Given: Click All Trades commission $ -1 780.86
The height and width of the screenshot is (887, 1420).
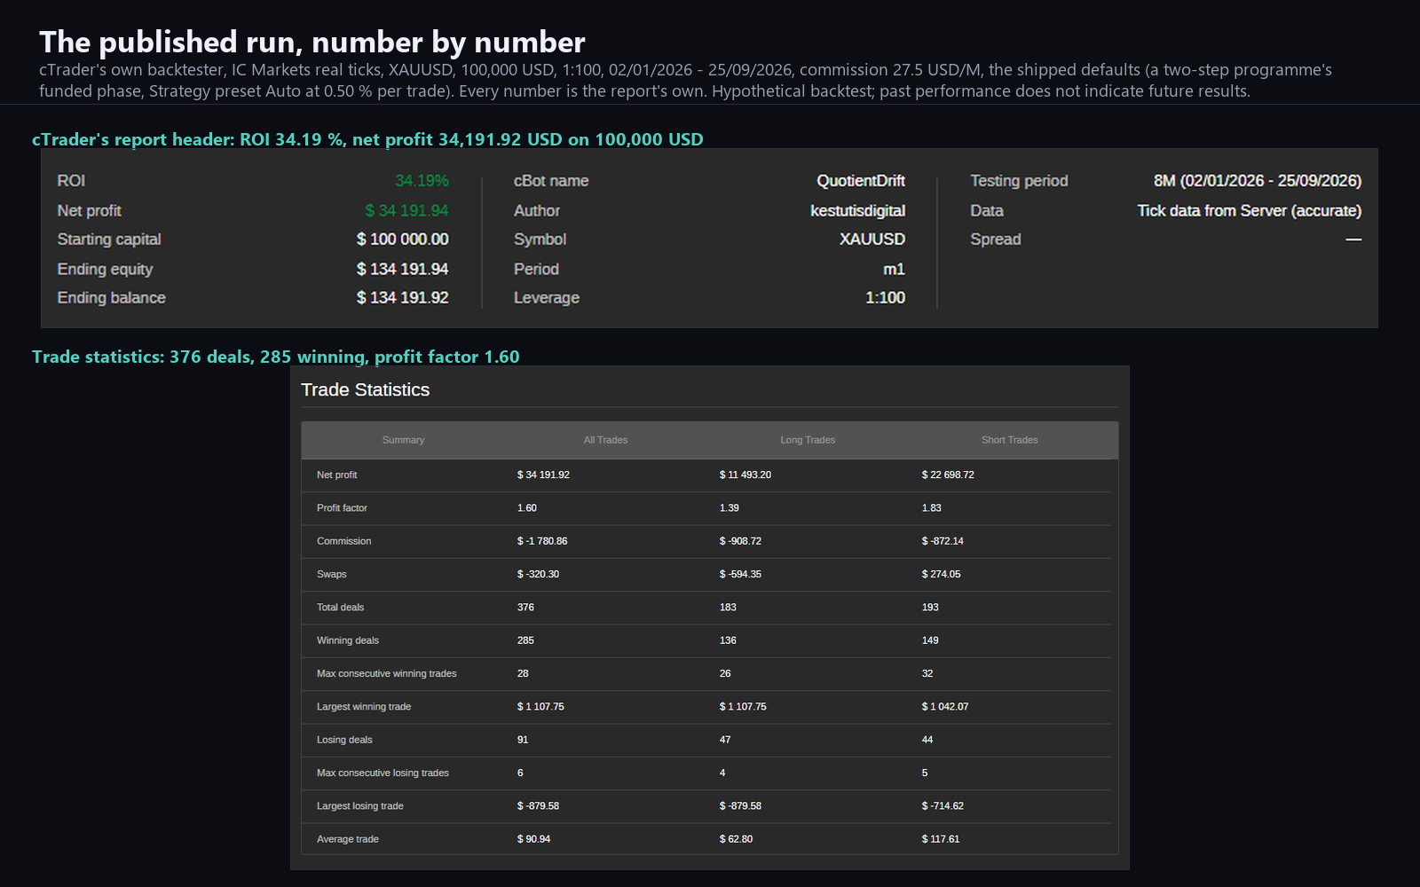Looking at the screenshot, I should coord(542,541).
